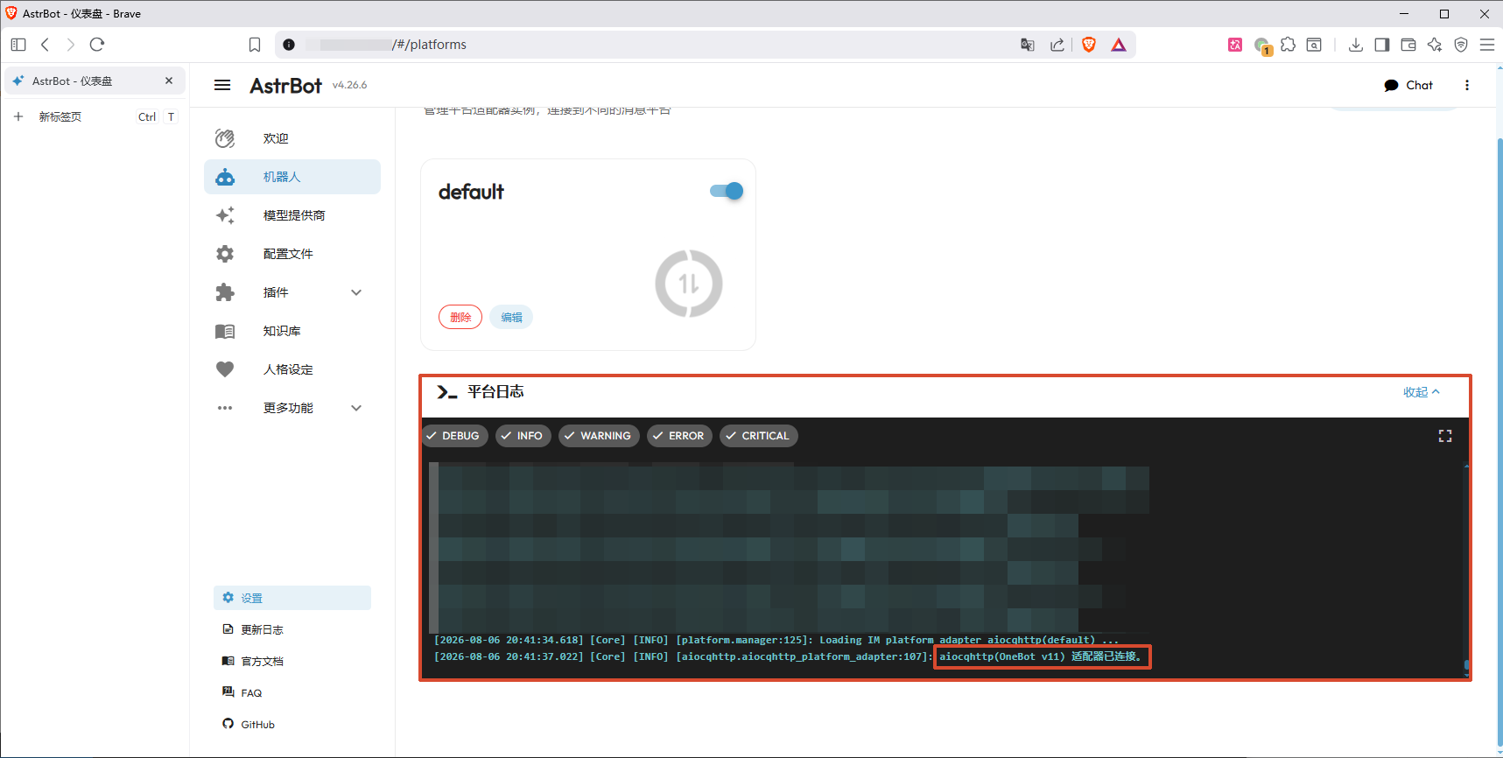Open the browser downloads icon
Image resolution: width=1503 pixels, height=758 pixels.
pos(1356,45)
